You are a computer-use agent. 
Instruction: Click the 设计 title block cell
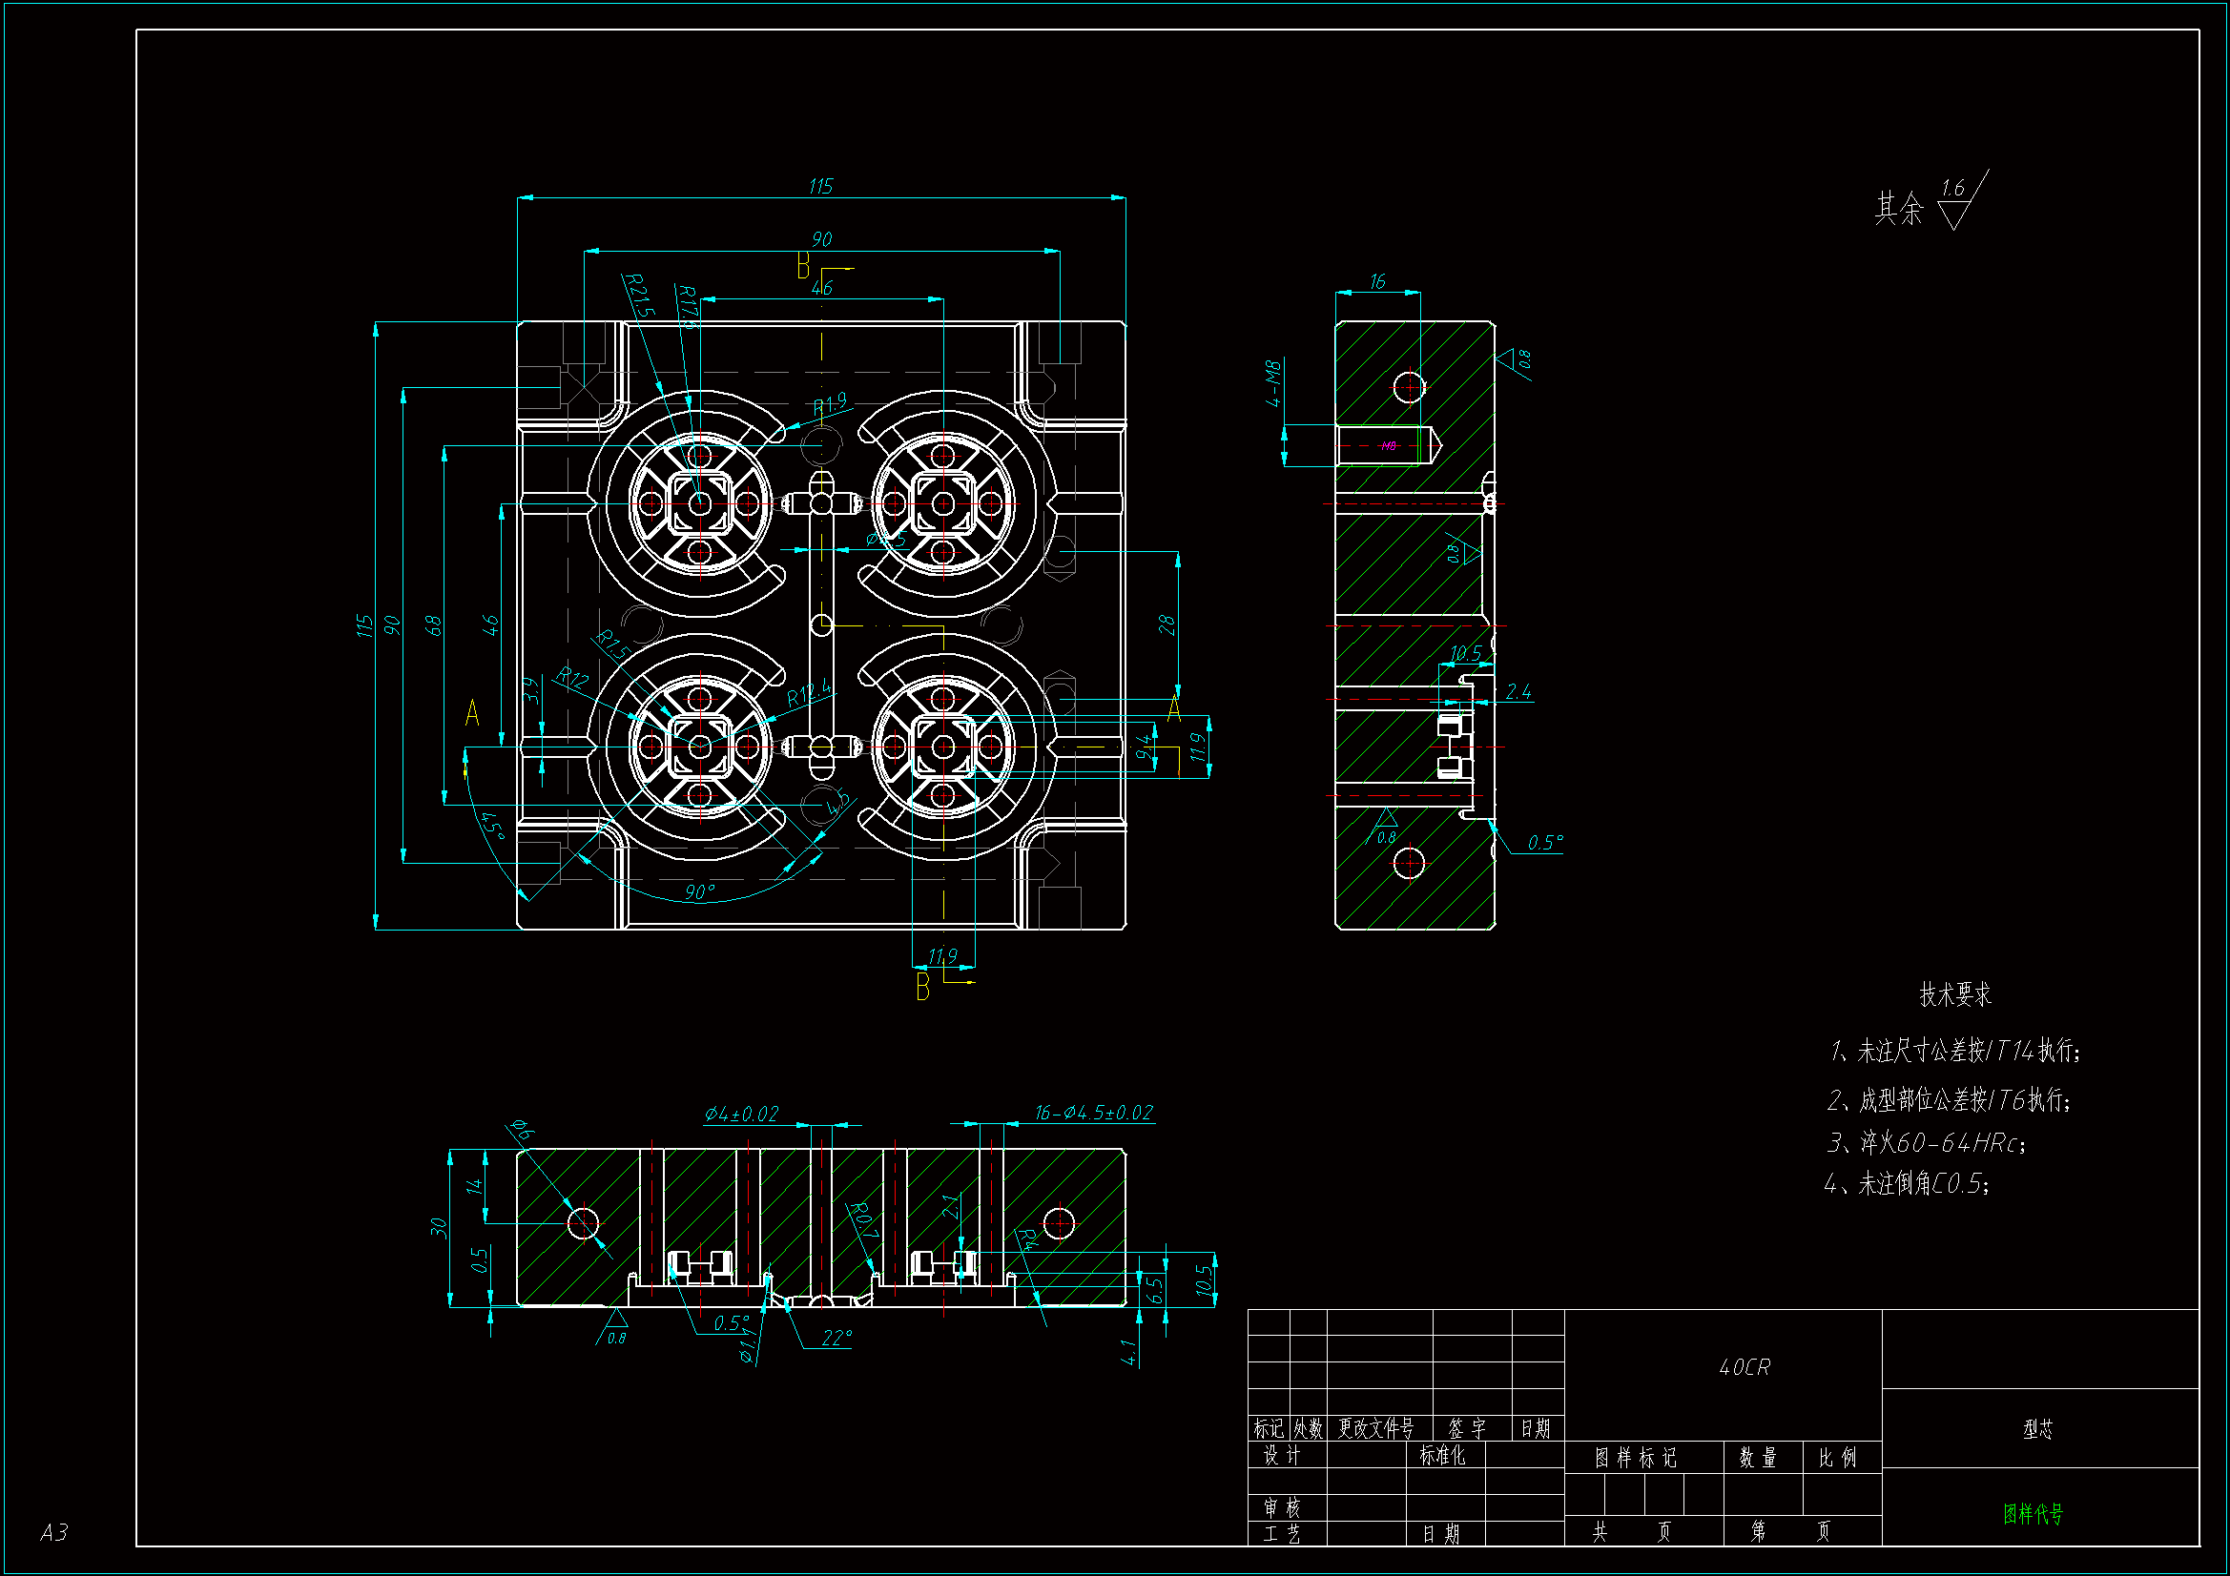point(1281,1456)
